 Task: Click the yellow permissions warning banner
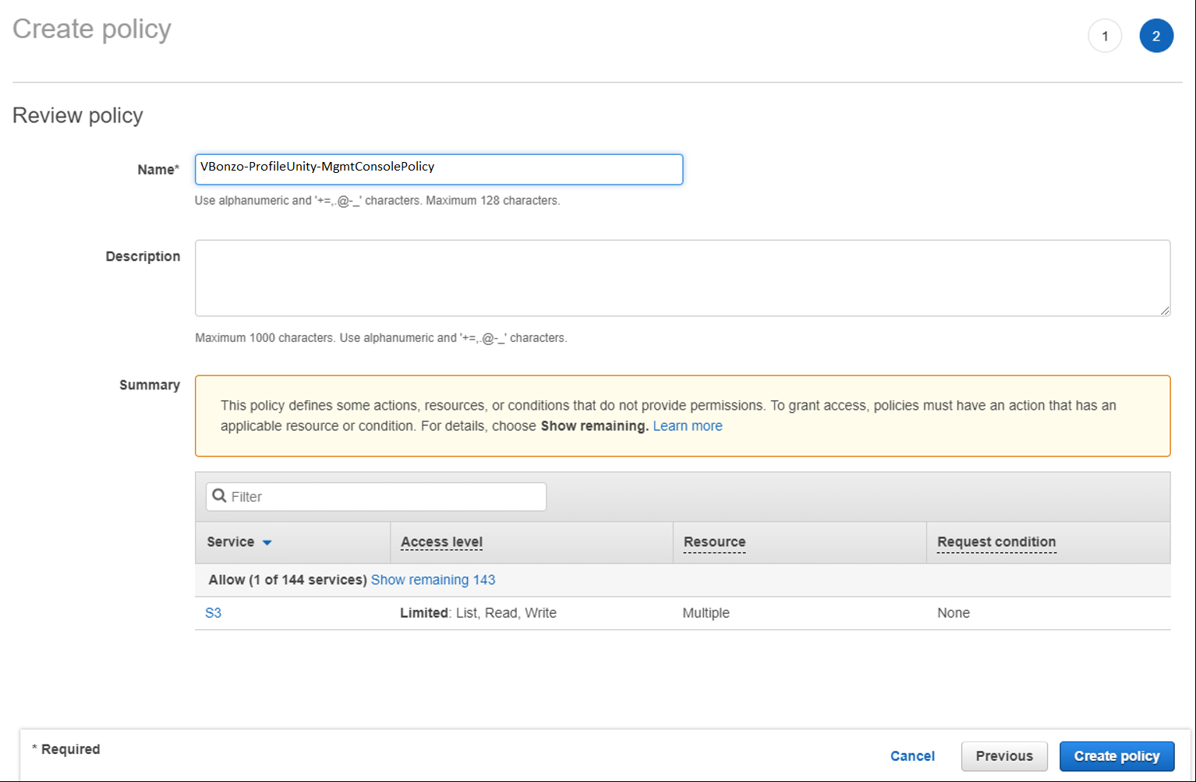(682, 415)
